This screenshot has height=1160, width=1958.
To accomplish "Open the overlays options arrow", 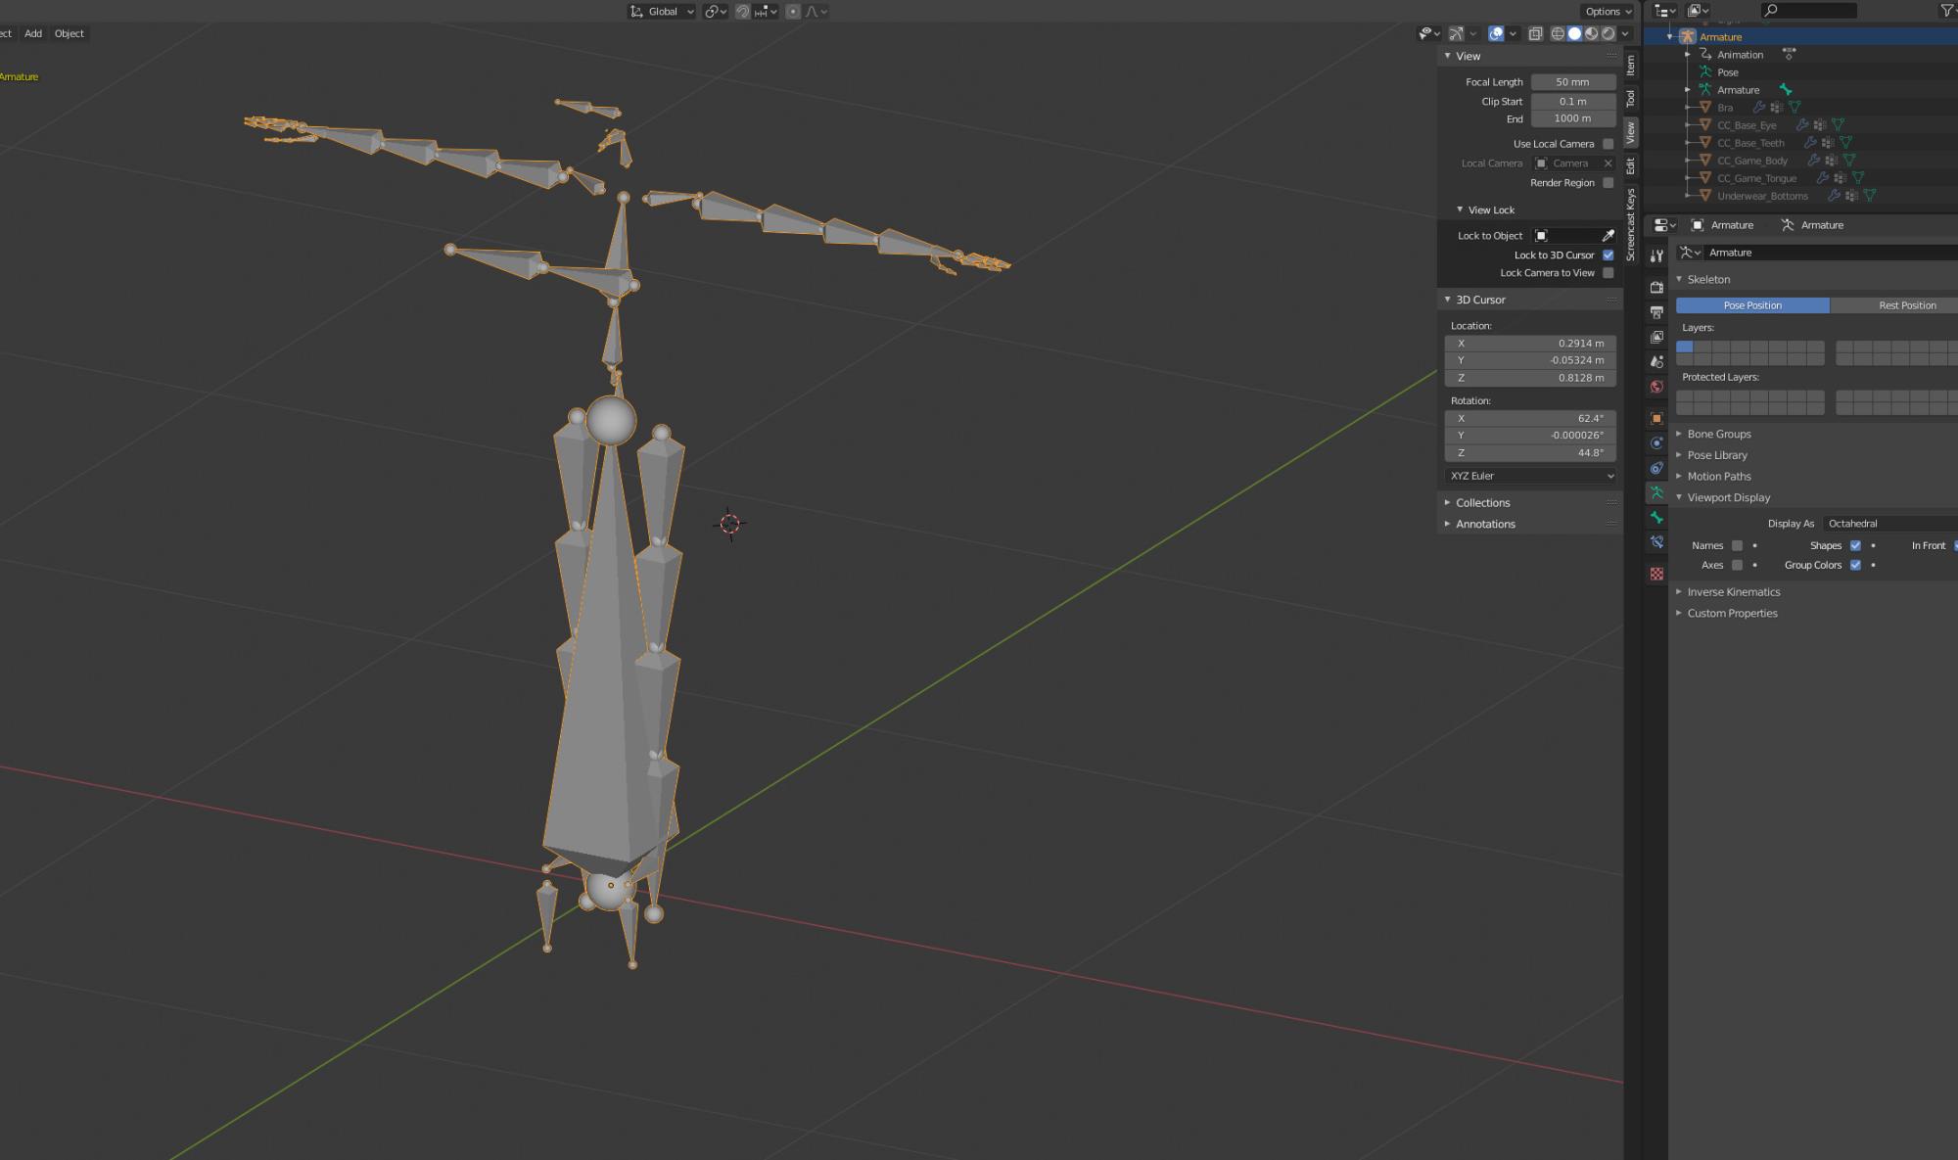I will pos(1513,34).
